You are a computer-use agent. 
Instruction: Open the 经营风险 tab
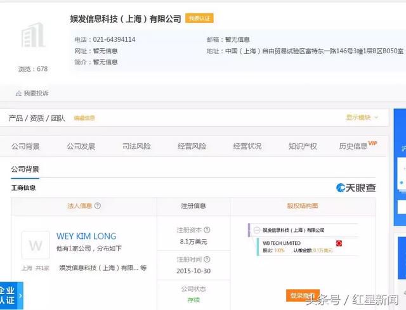click(192, 146)
